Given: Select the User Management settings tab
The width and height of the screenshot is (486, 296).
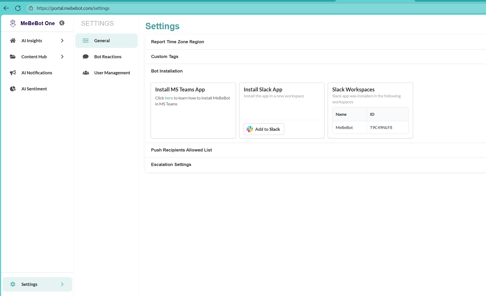Looking at the screenshot, I should click(106, 73).
